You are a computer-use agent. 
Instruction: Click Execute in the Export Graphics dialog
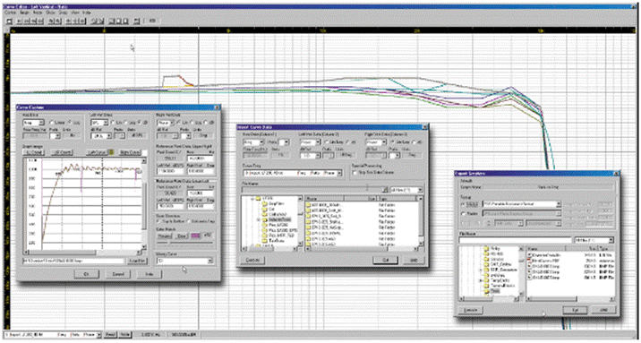coord(470,310)
